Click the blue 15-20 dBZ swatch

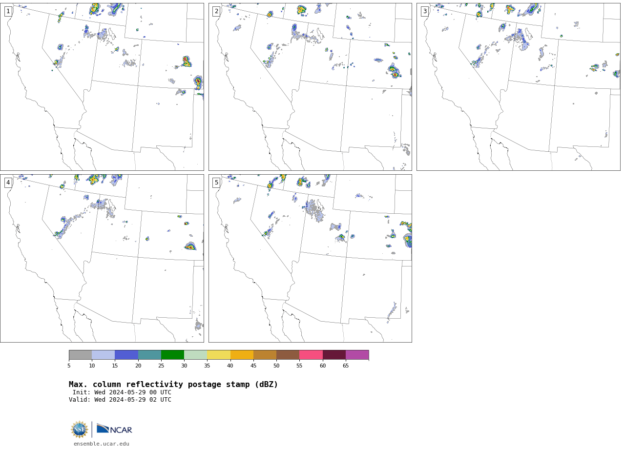click(126, 355)
